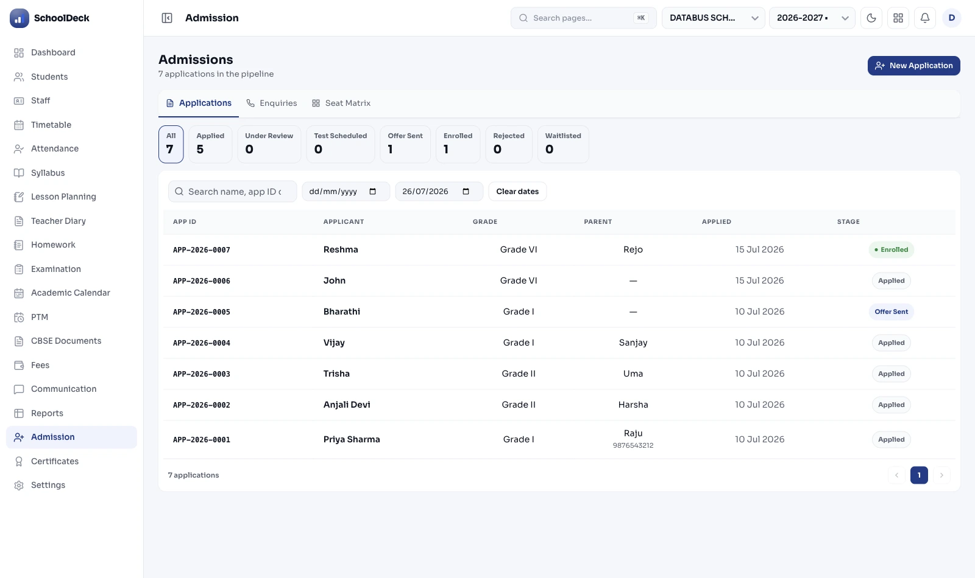975x578 pixels.
Task: Click the previous page arrow
Action: [x=897, y=475]
